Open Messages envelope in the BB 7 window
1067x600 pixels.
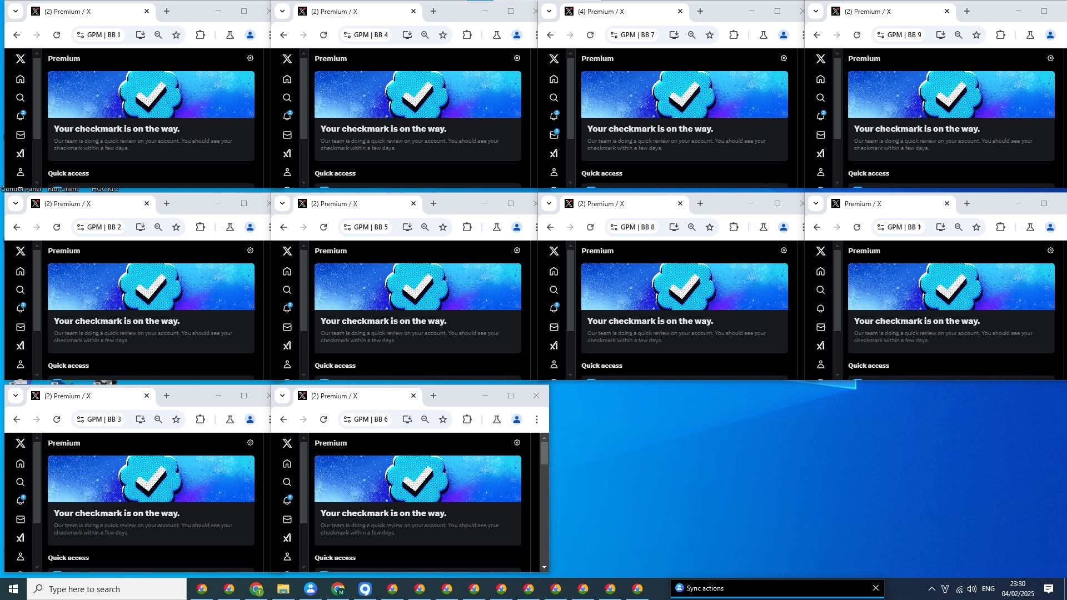coord(554,135)
